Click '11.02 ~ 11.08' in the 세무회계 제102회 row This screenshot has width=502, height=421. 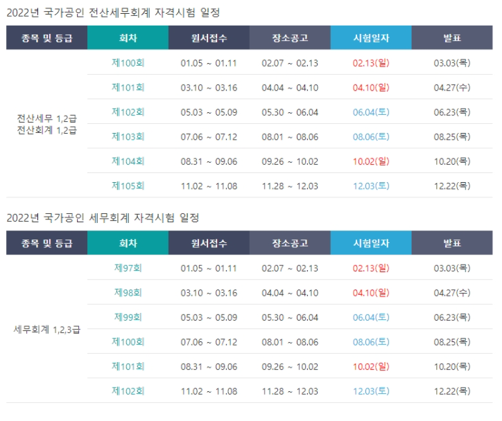(209, 391)
